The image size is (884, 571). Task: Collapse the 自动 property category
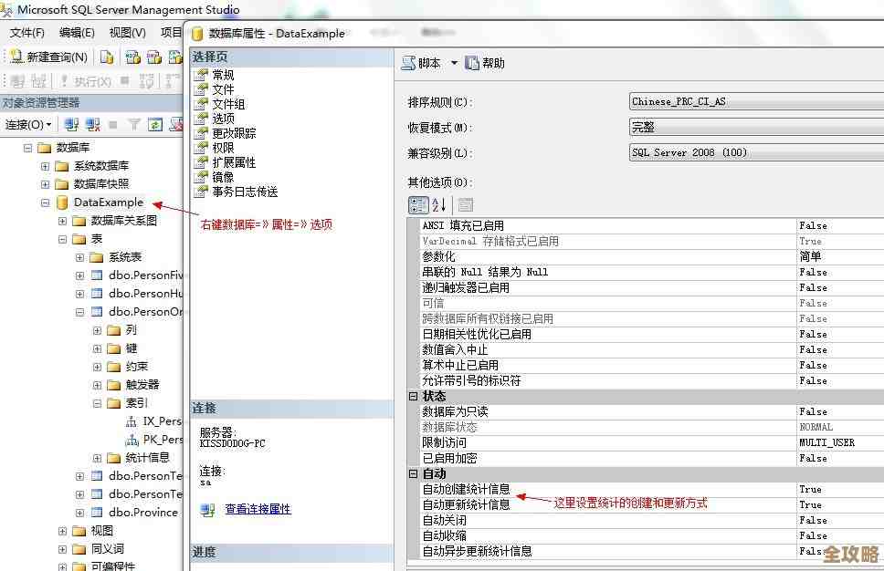tap(415, 473)
